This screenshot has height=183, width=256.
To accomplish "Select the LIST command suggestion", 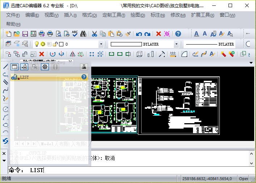I will point(49,77).
